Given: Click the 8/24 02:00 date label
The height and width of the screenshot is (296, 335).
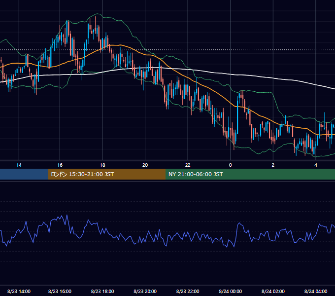Looking at the screenshot, I should [x=273, y=291].
